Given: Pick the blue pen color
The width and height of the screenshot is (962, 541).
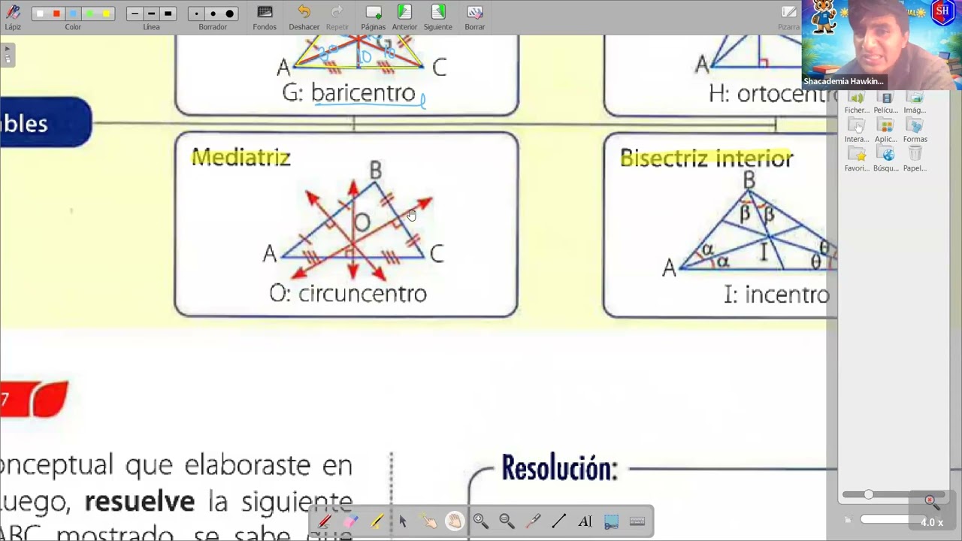Looking at the screenshot, I should coord(73,14).
